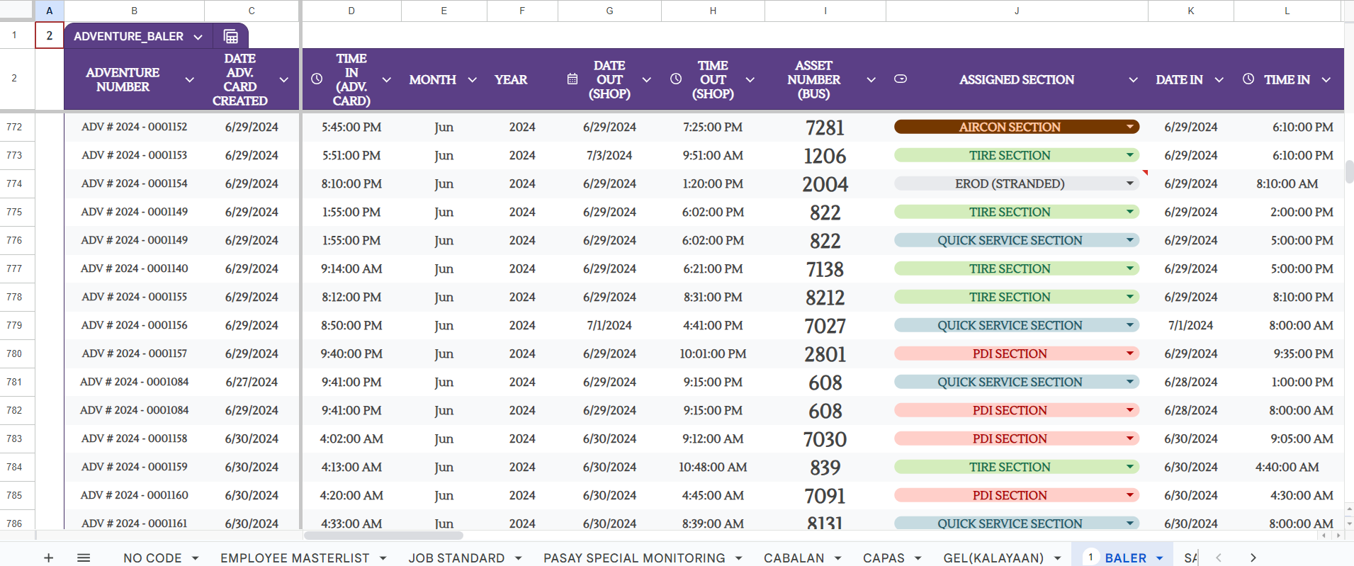Select date in 7/1/2024 cell
Image resolution: width=1354 pixels, height=566 pixels.
(x=1190, y=325)
